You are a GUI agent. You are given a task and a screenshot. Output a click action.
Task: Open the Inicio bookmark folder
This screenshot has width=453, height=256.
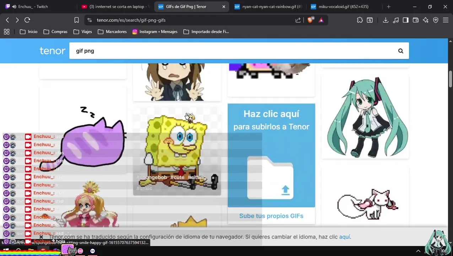tap(29, 32)
